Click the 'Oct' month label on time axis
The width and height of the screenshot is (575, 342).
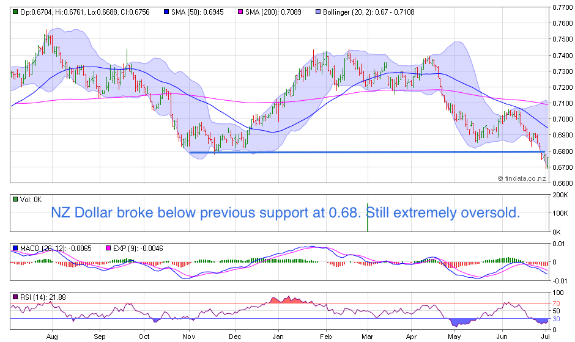[144, 337]
